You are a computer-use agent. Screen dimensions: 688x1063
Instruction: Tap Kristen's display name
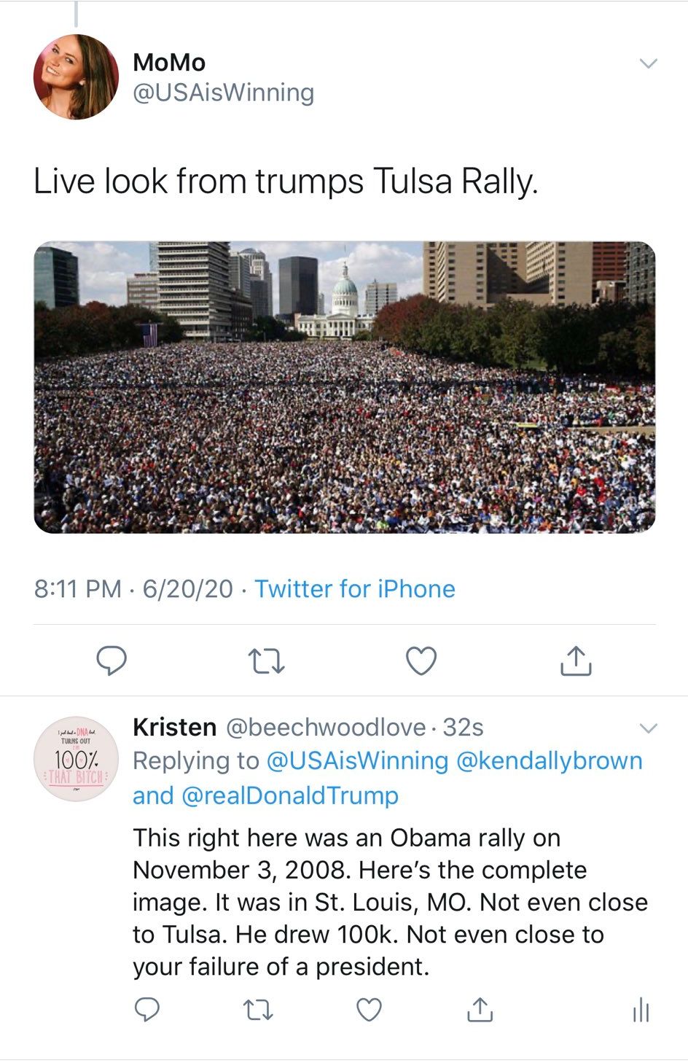pos(174,727)
